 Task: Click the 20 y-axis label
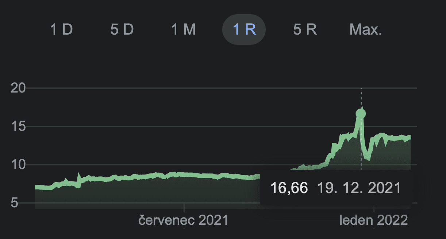pos(19,88)
